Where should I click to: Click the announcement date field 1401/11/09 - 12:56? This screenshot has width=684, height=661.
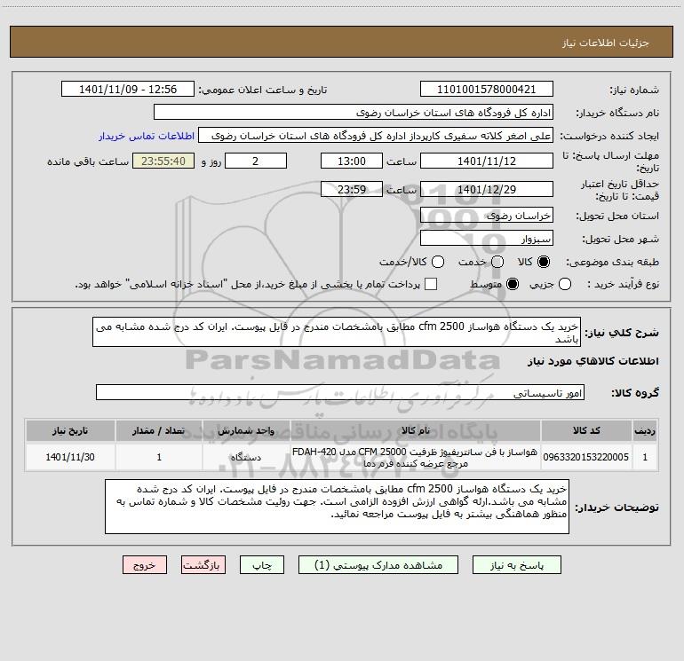coord(128,90)
